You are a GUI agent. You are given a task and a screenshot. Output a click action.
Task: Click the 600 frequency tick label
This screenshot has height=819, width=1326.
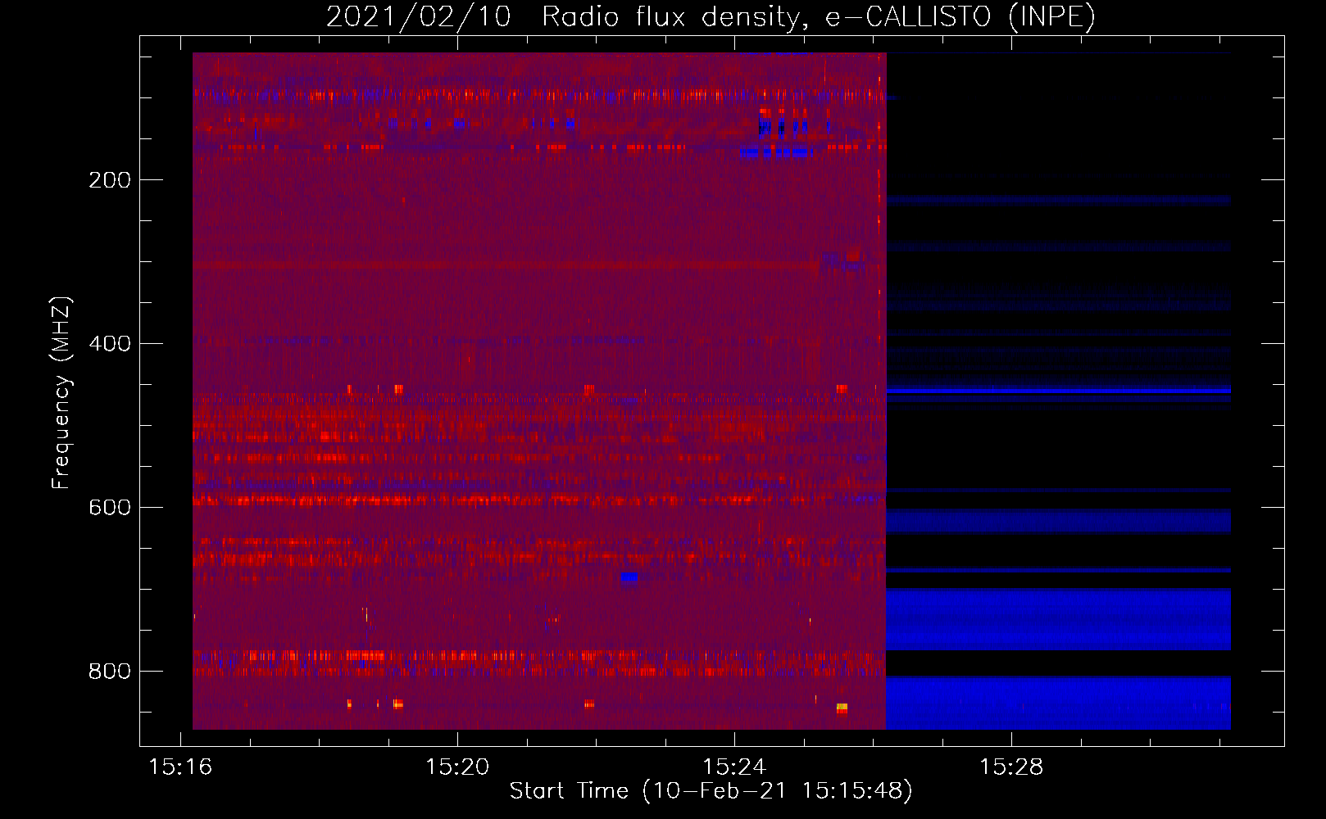pyautogui.click(x=110, y=508)
